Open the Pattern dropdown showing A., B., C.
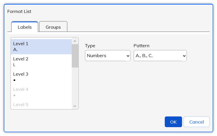This screenshot has width=217, height=136. pos(160,56)
